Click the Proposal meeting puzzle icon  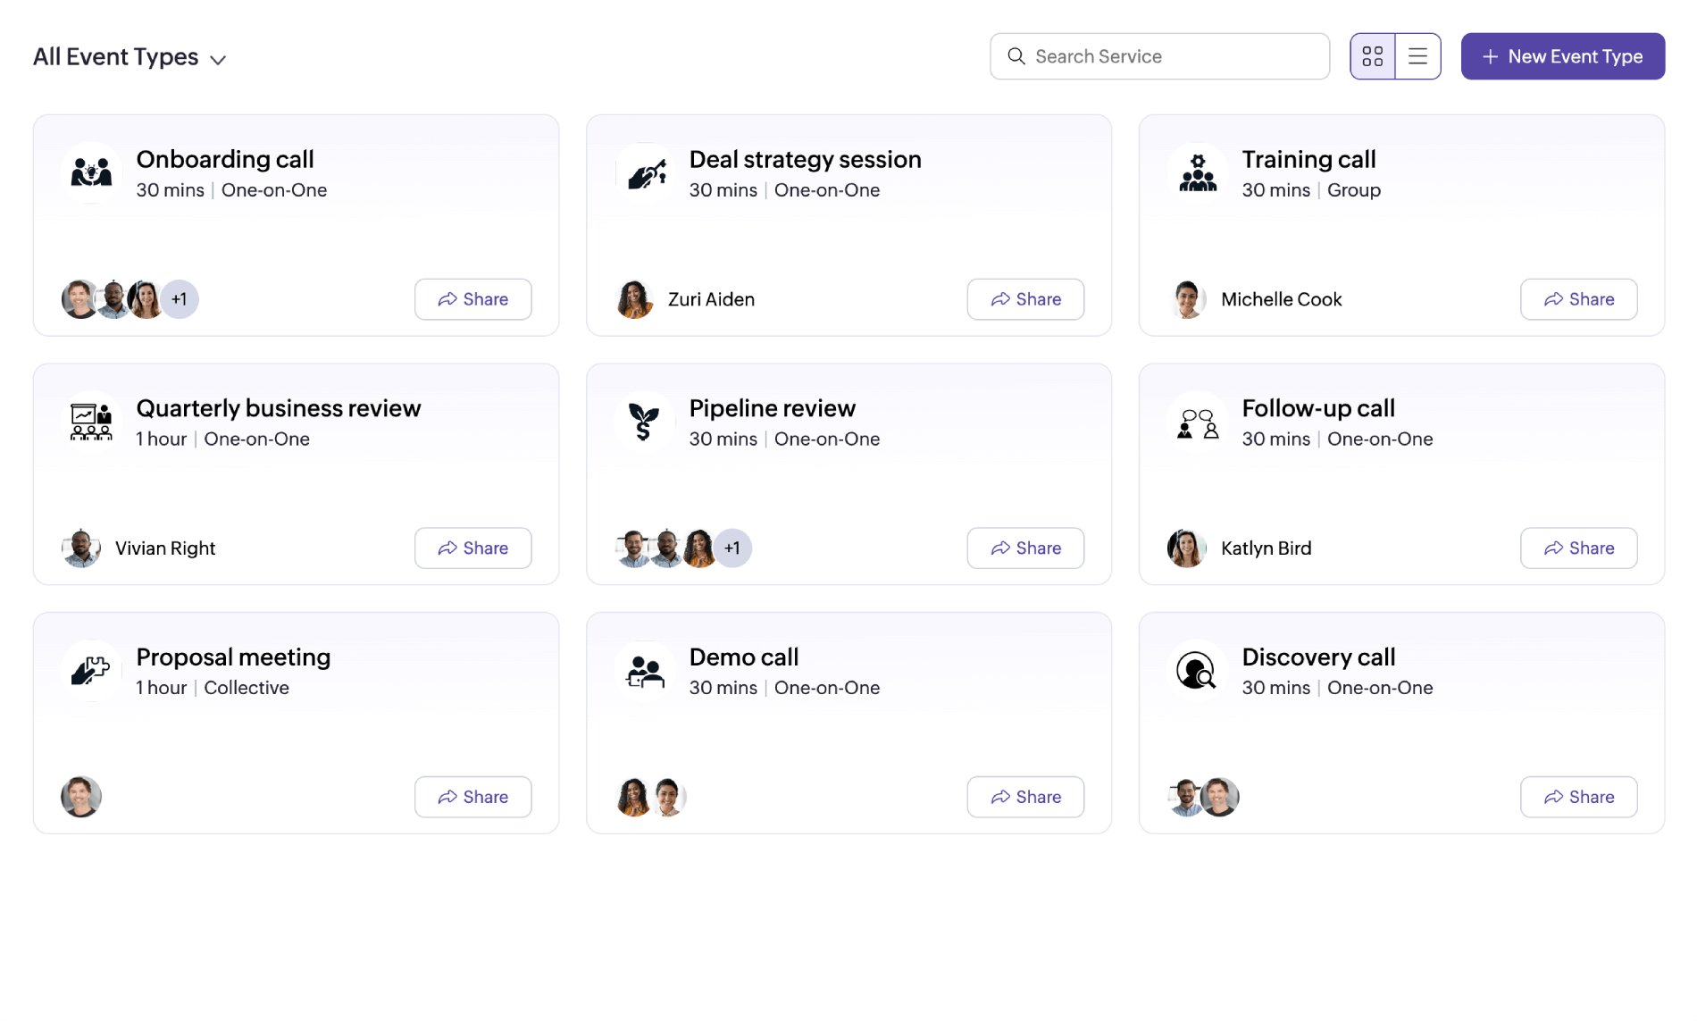90,670
